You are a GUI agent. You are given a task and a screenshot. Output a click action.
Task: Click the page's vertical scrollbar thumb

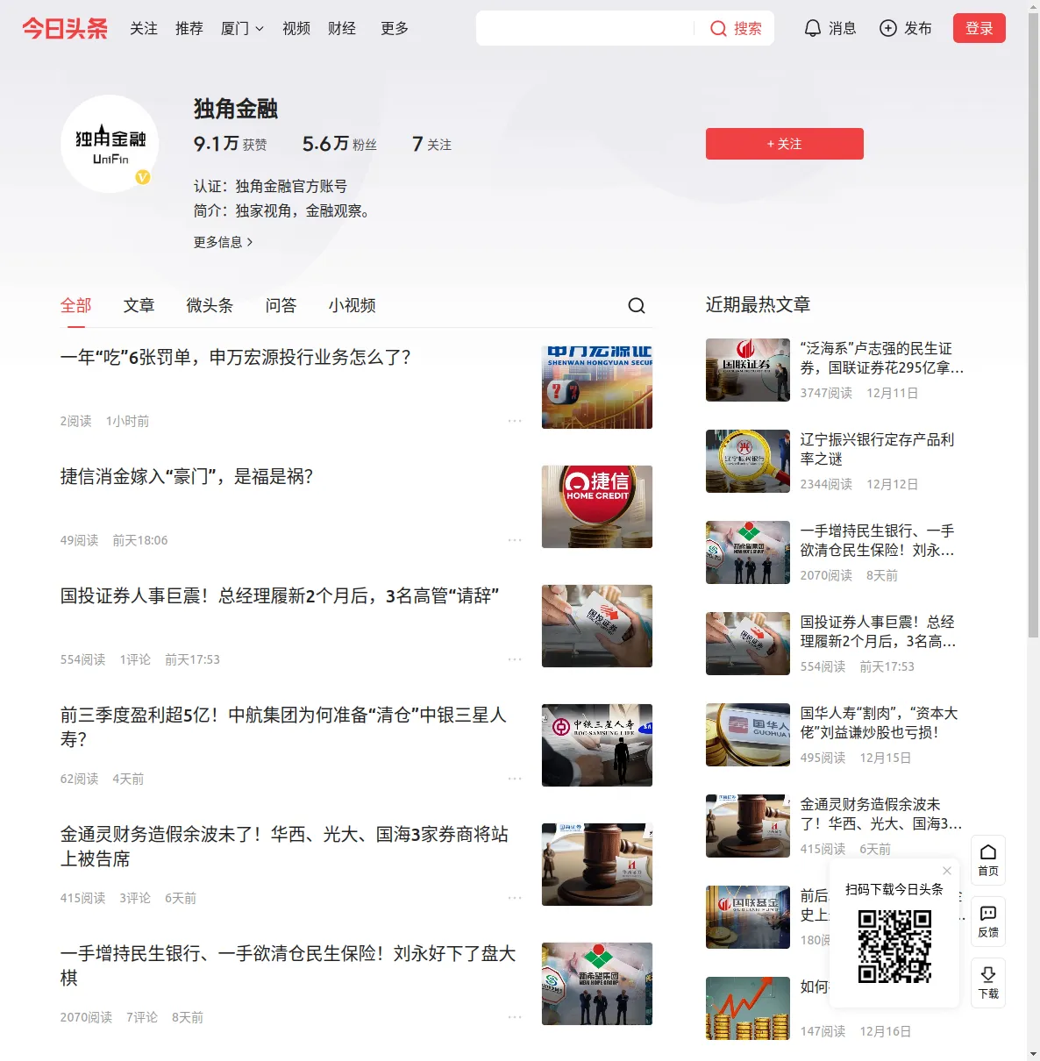[1033, 324]
